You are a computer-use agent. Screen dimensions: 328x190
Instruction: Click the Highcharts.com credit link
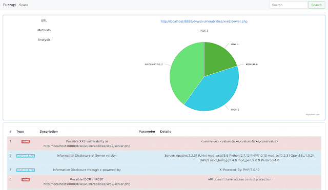[313, 115]
